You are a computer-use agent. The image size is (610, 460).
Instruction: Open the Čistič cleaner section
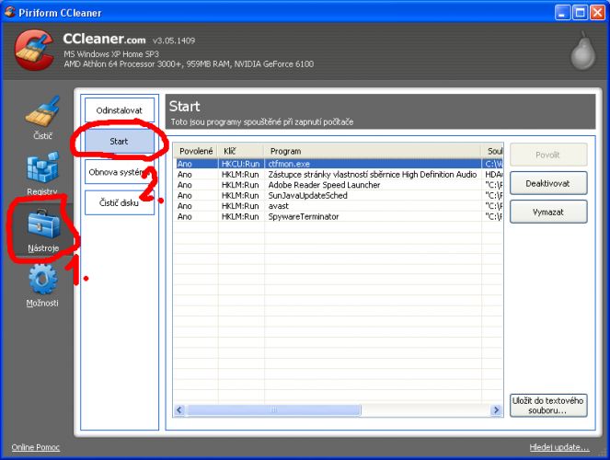(x=42, y=117)
